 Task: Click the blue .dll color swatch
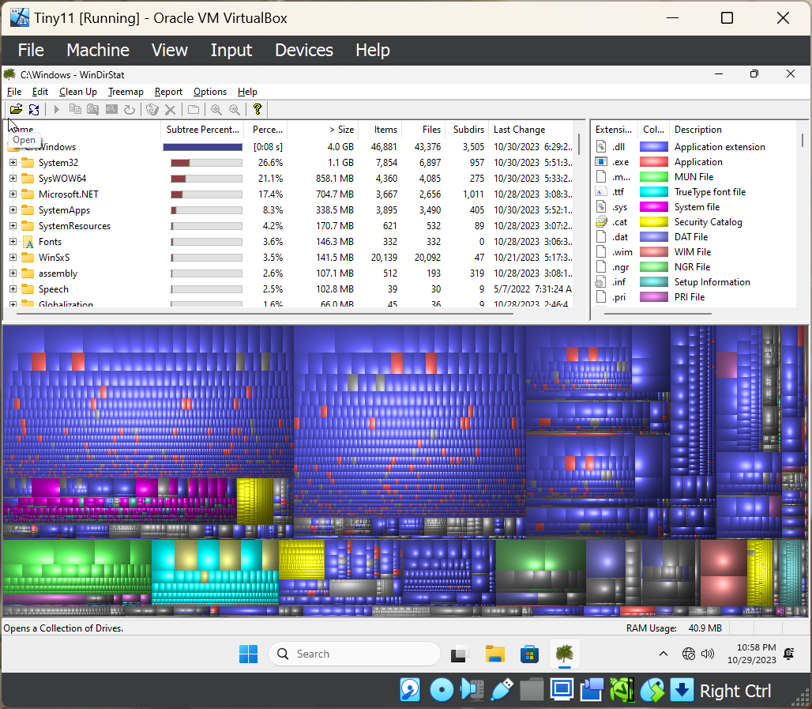653,147
